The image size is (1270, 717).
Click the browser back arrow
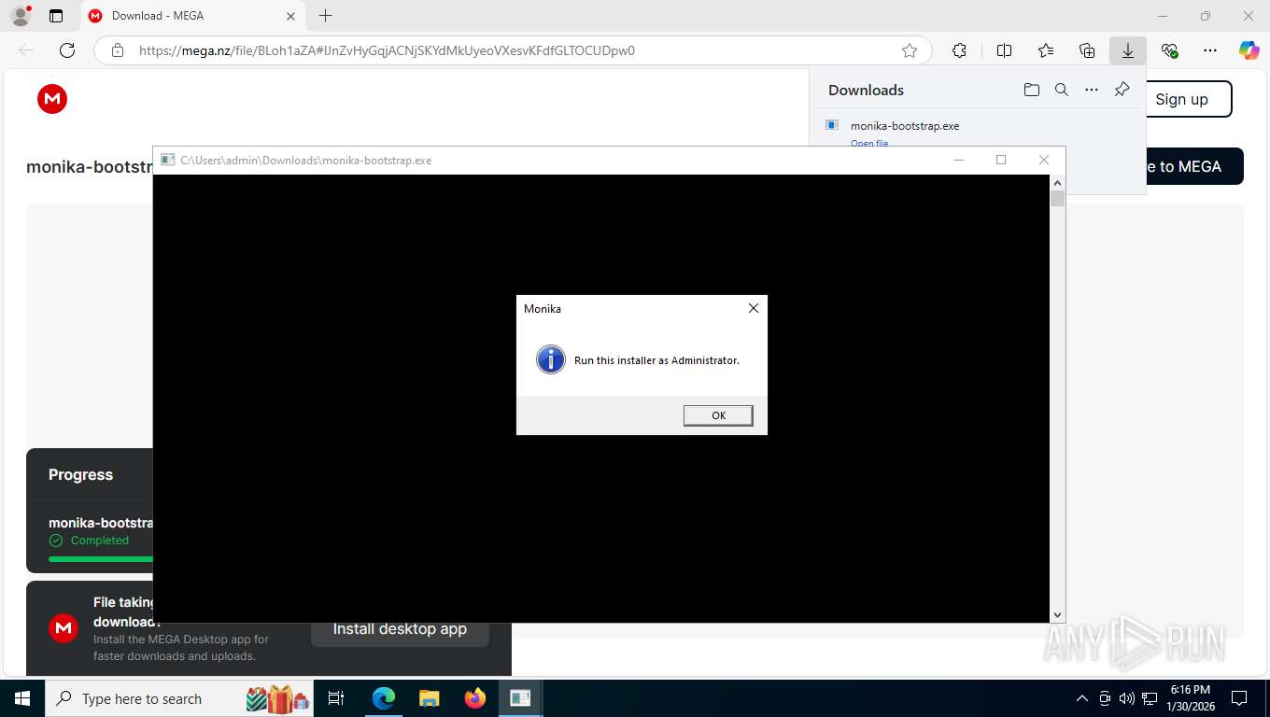pyautogui.click(x=26, y=50)
